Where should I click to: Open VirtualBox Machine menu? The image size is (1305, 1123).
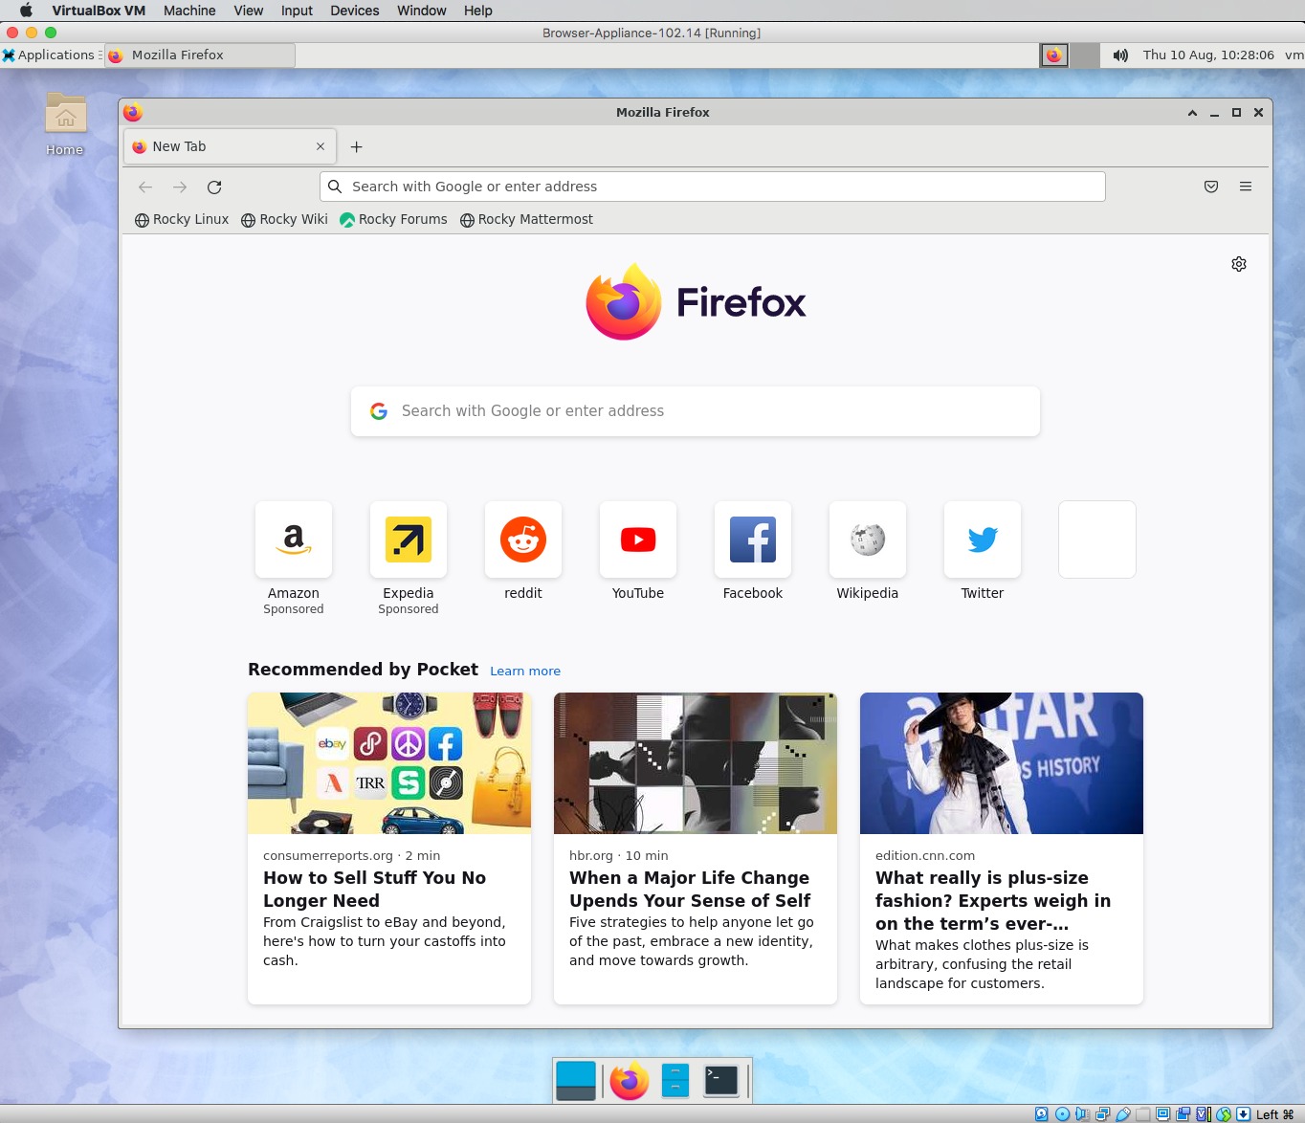pos(189,11)
